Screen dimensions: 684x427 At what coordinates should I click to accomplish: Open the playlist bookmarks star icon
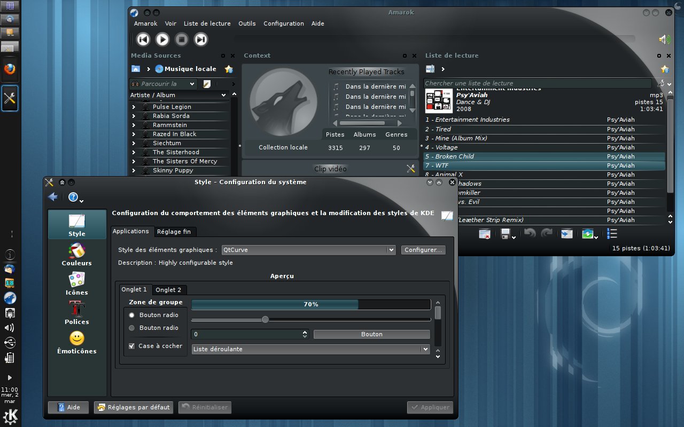[664, 69]
